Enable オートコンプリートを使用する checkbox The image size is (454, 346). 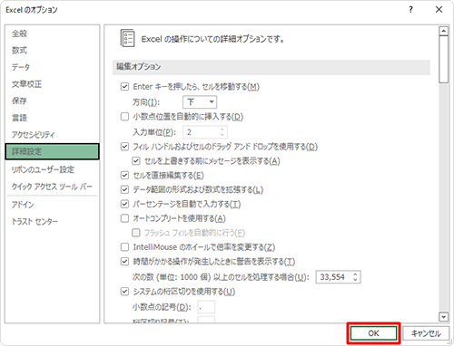click(x=124, y=218)
